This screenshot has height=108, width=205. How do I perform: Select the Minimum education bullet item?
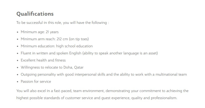(57, 46)
